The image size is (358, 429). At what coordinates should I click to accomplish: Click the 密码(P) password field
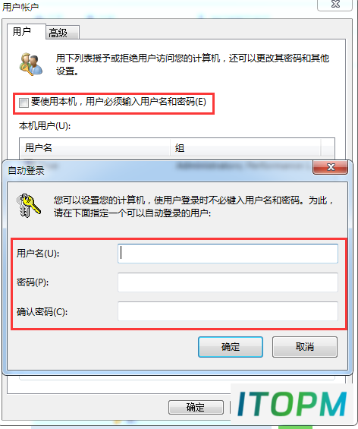(228, 282)
